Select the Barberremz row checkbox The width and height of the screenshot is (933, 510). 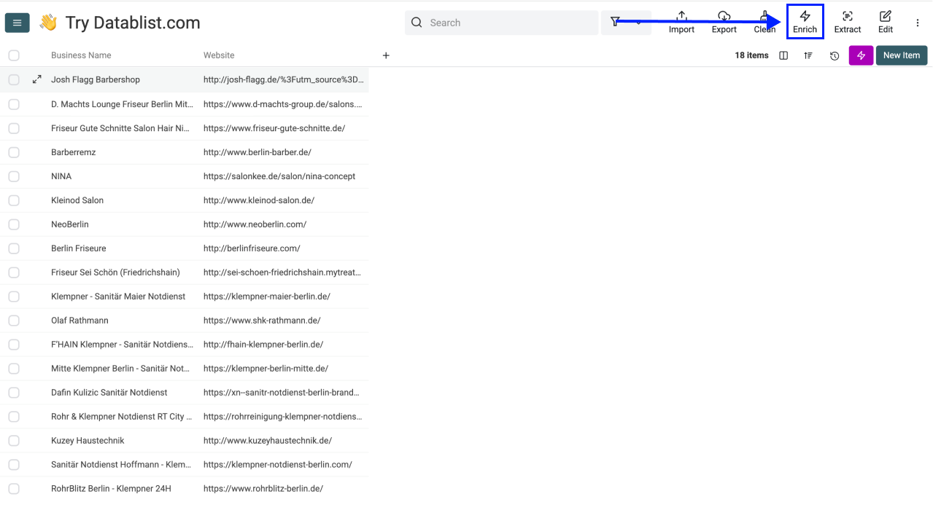[14, 152]
